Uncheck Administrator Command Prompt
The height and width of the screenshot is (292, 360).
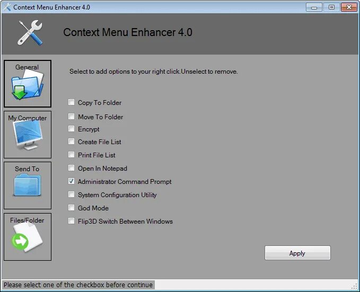[x=72, y=181]
